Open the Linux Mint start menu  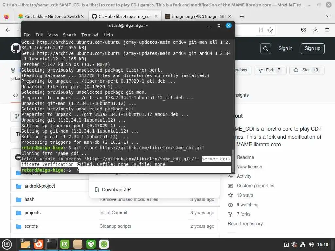(x=7, y=244)
